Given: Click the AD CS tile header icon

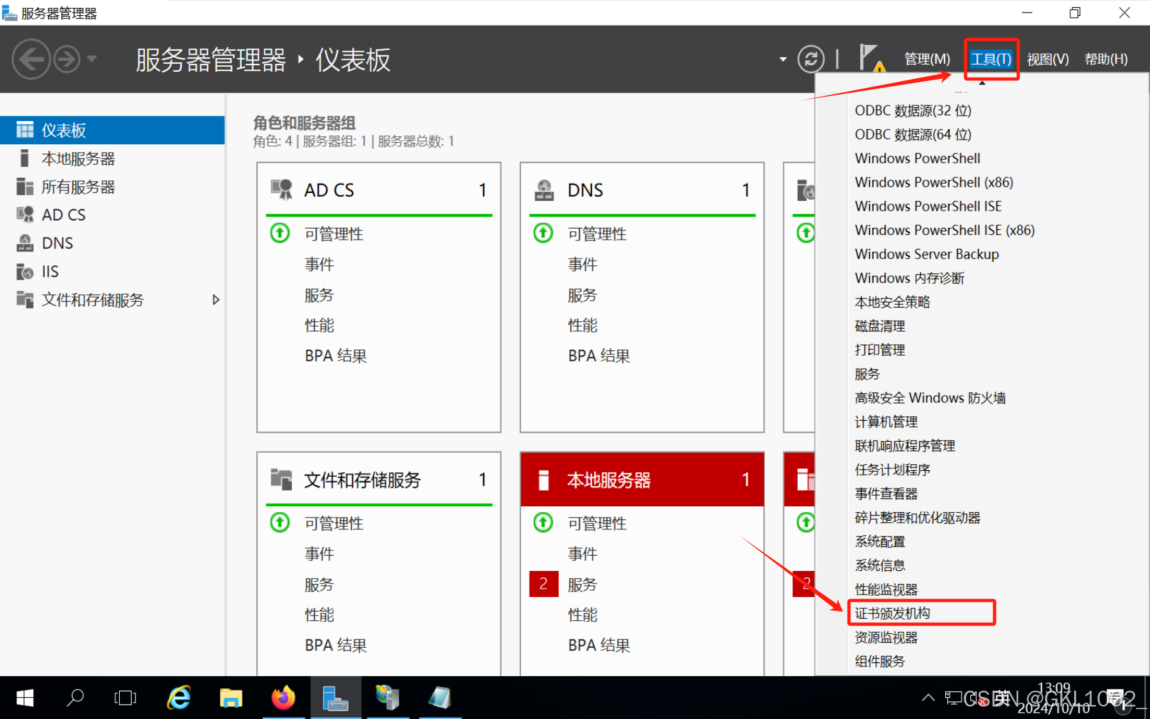Looking at the screenshot, I should click(x=281, y=190).
